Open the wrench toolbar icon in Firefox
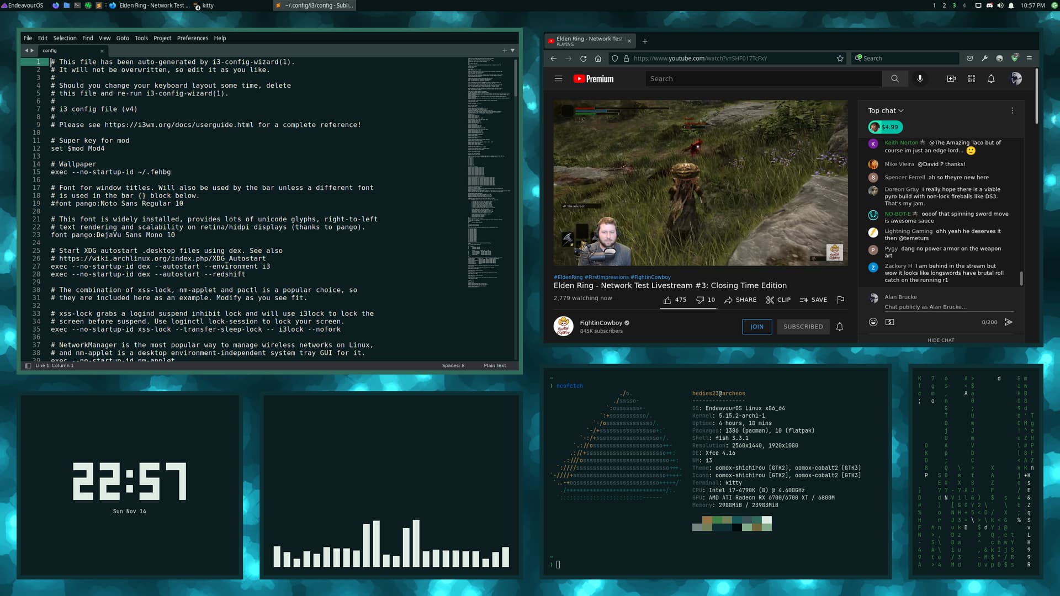Screen dimensions: 1060x596 (x=984, y=58)
